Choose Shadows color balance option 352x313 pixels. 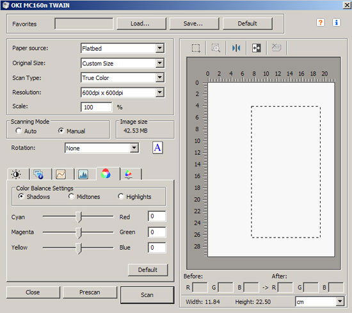click(x=21, y=197)
